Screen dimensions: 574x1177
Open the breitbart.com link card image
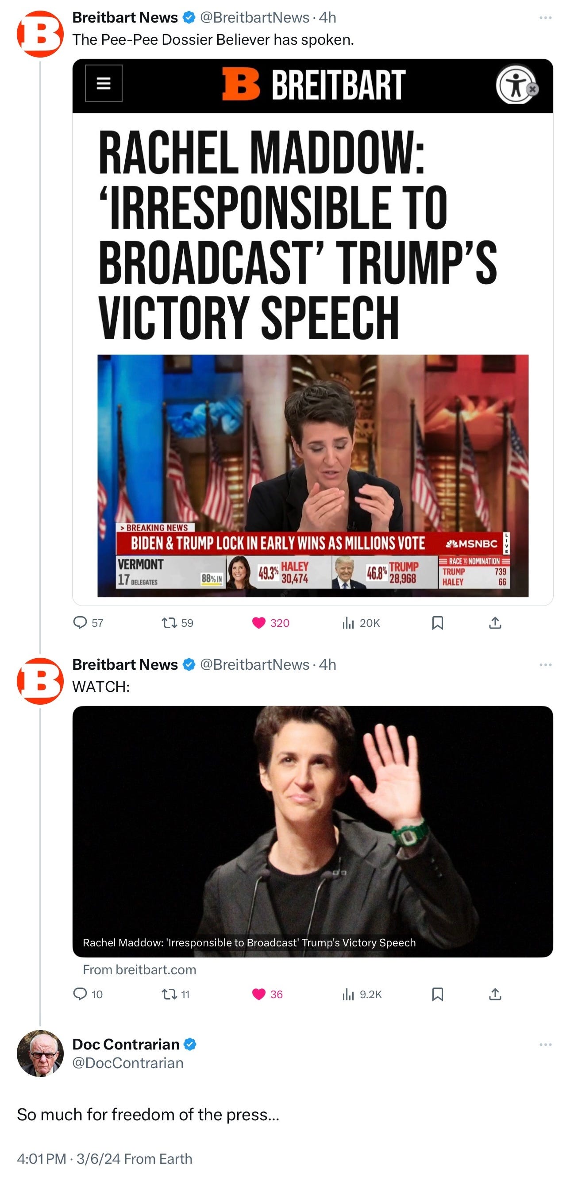tap(313, 832)
